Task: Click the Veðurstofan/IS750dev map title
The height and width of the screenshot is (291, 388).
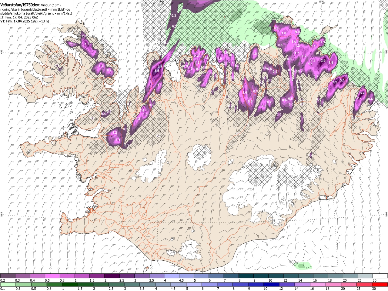Action: pyautogui.click(x=20, y=5)
